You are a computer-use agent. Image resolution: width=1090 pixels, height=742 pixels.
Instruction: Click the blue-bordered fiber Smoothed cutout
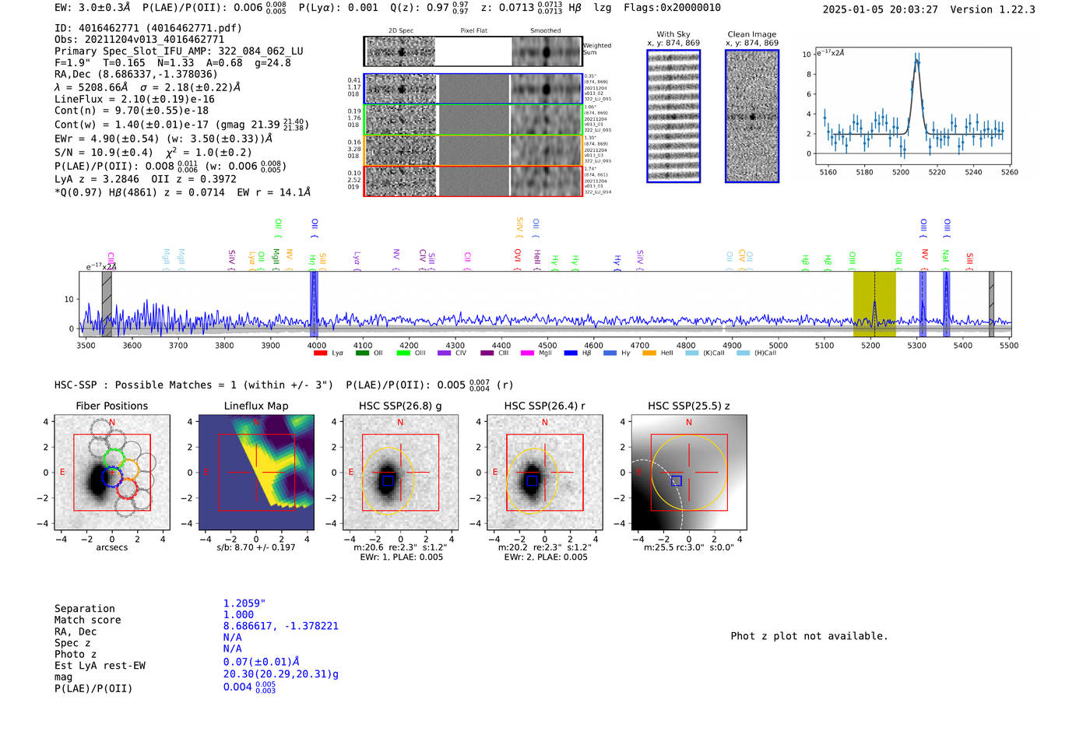pos(547,89)
